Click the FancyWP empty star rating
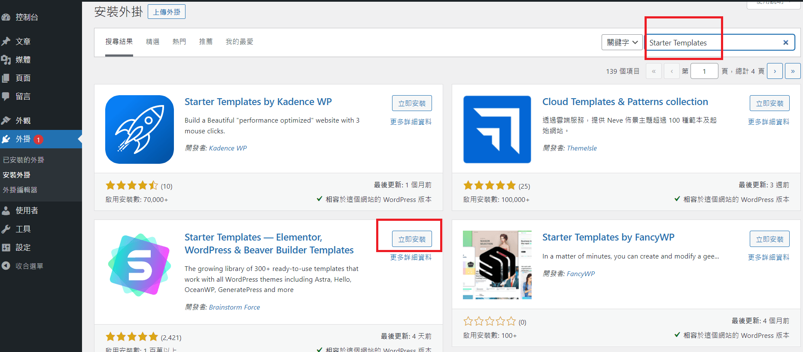 click(490, 322)
